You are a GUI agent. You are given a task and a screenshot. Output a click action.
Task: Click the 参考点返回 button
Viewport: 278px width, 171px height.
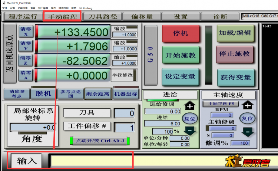71,93
